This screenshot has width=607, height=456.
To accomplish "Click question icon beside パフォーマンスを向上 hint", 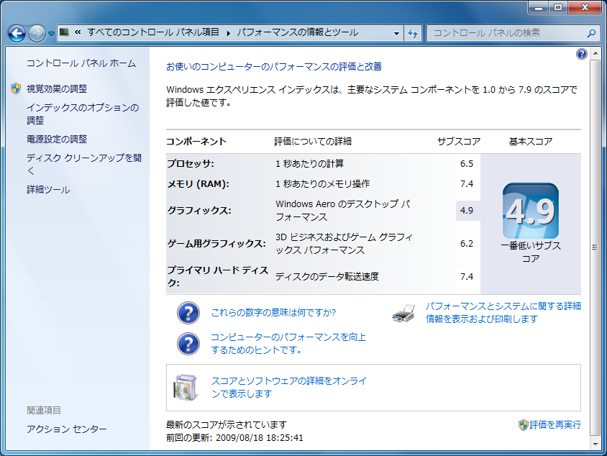I will pyautogui.click(x=188, y=344).
